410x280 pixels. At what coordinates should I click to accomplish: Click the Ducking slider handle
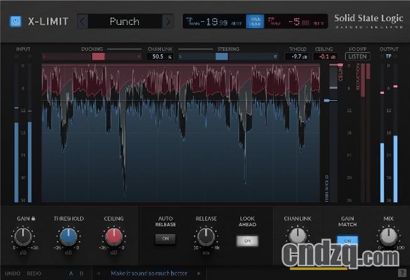99,56
